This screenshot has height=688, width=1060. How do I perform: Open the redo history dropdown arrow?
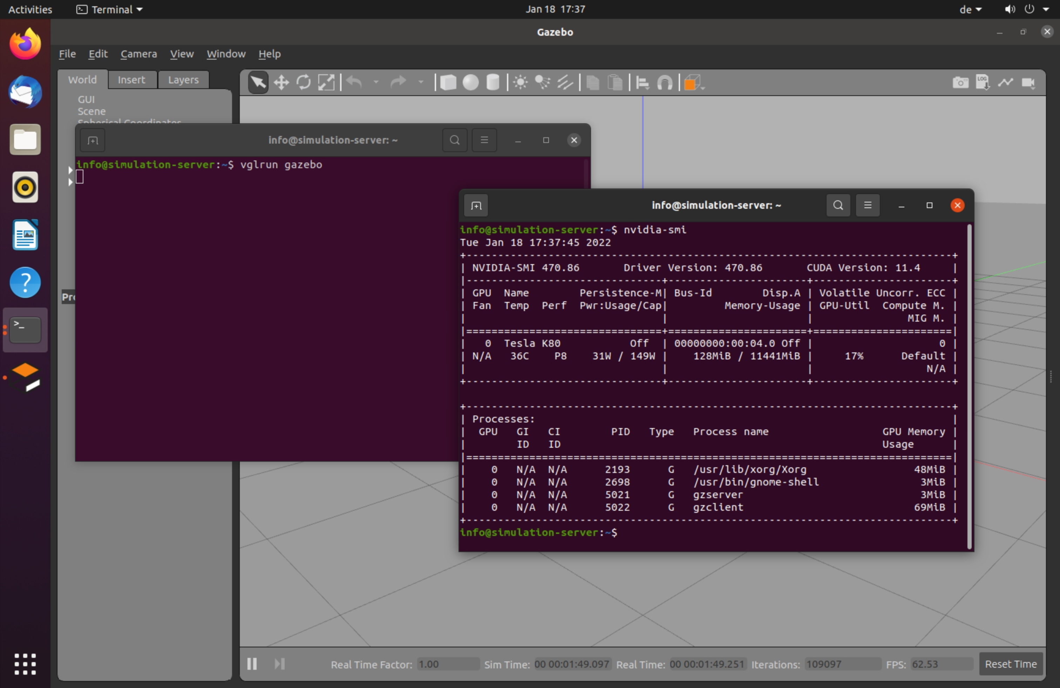(x=420, y=82)
